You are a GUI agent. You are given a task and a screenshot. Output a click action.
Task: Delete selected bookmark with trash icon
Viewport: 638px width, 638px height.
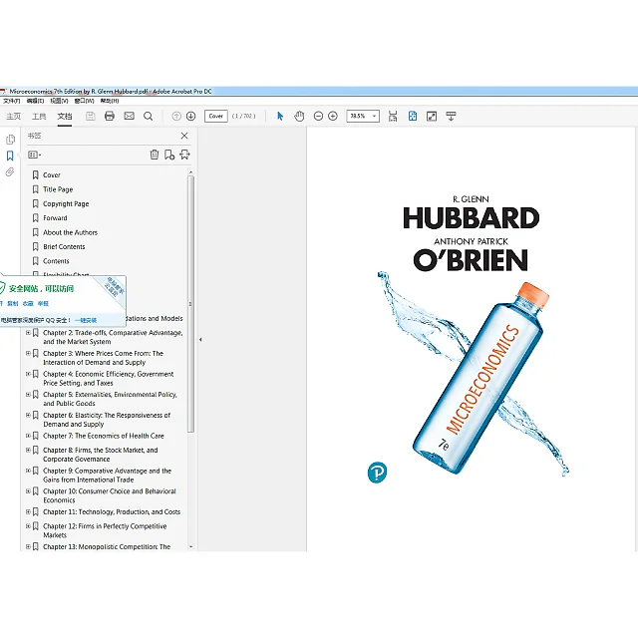pos(155,155)
